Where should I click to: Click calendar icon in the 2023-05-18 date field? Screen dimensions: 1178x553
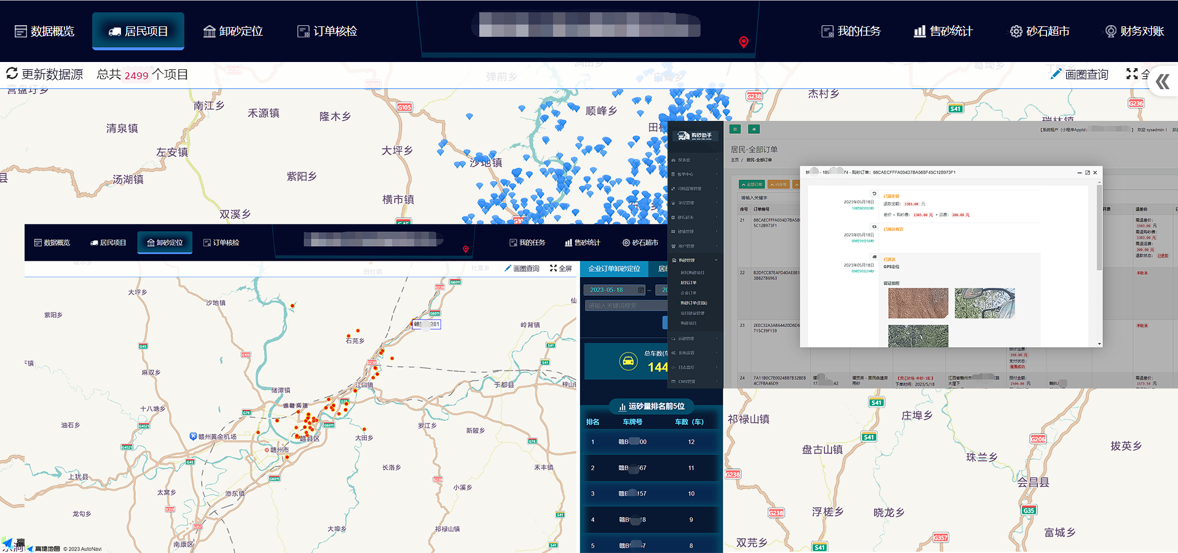pos(641,290)
